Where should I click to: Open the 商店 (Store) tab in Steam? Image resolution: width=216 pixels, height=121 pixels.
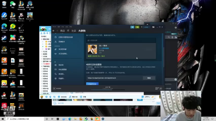62,31
